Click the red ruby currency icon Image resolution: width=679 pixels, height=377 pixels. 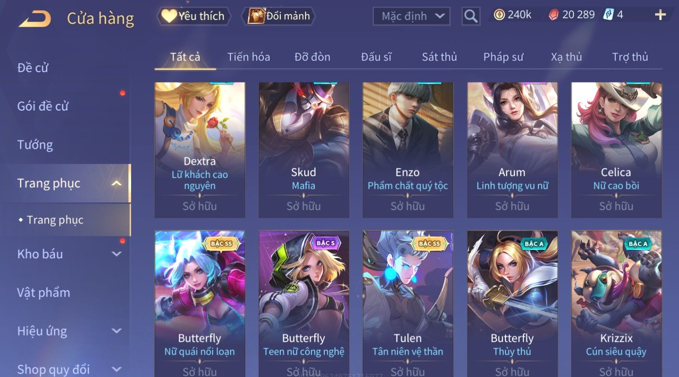pyautogui.click(x=553, y=15)
